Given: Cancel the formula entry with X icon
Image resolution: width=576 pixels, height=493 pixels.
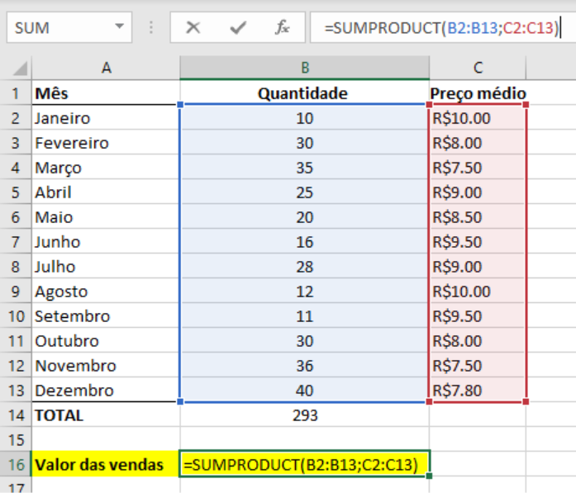Looking at the screenshot, I should 193,28.
